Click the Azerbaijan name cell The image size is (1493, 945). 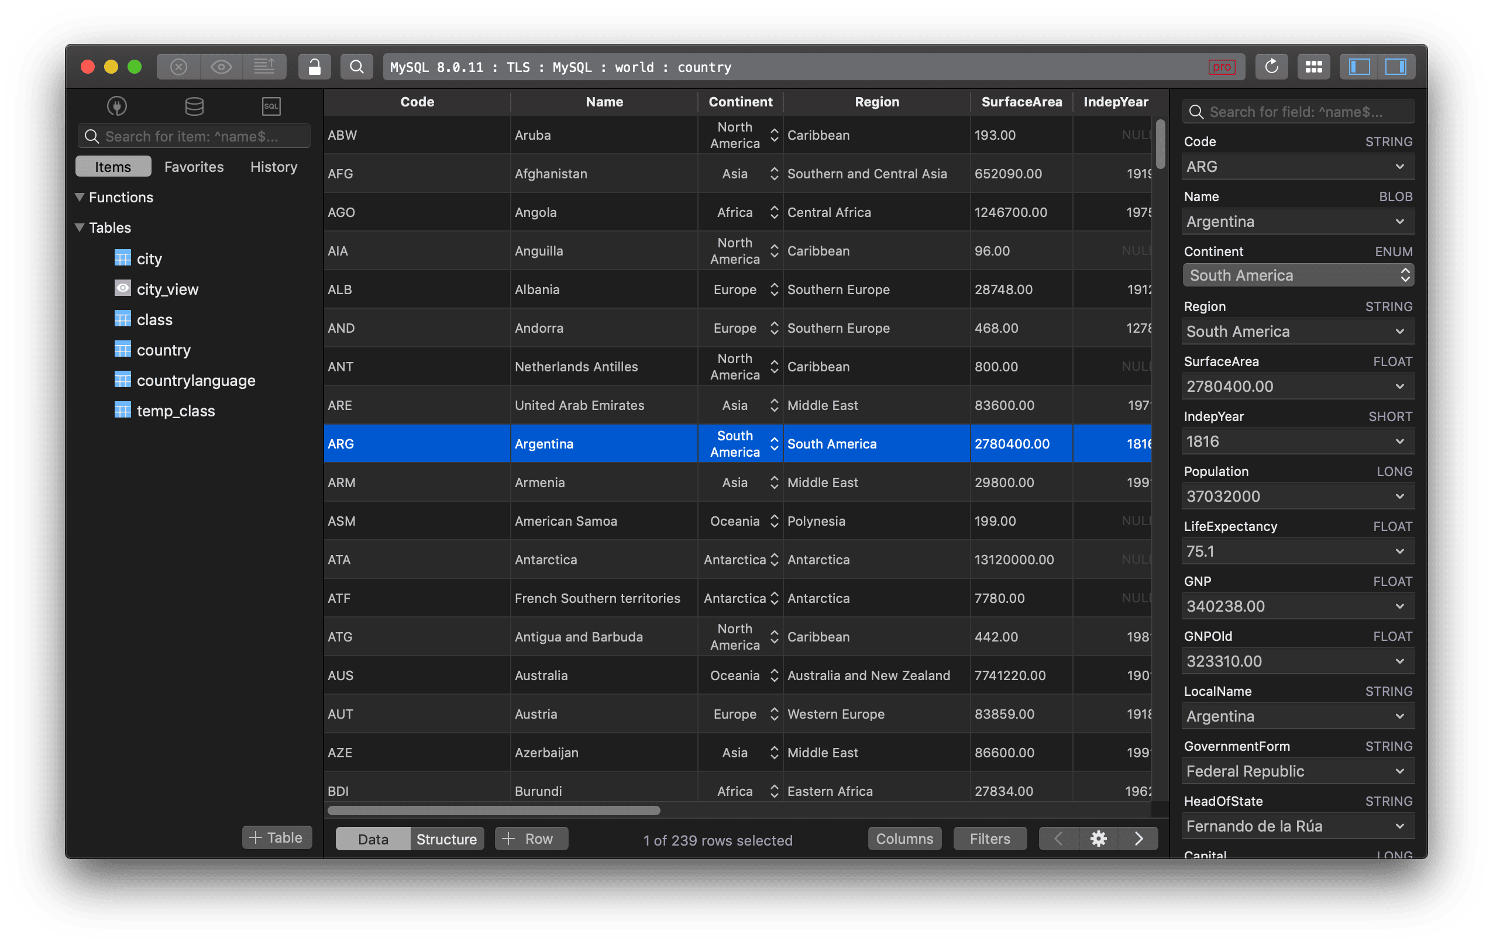coord(604,752)
